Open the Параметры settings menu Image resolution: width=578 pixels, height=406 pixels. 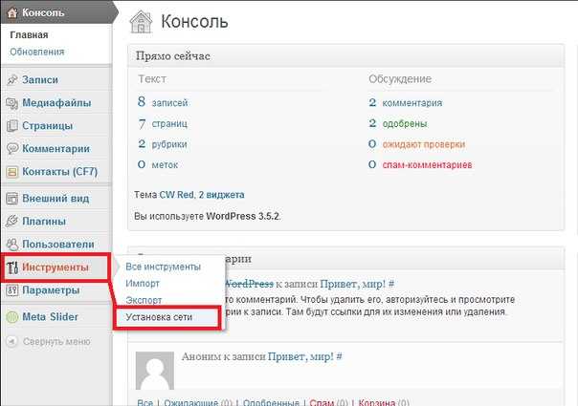(x=51, y=290)
